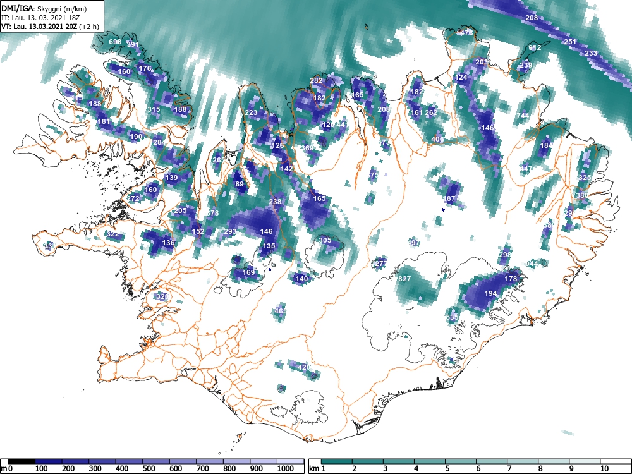Click the visibility value 406 on the map
The image size is (632, 474).
pyautogui.click(x=437, y=139)
